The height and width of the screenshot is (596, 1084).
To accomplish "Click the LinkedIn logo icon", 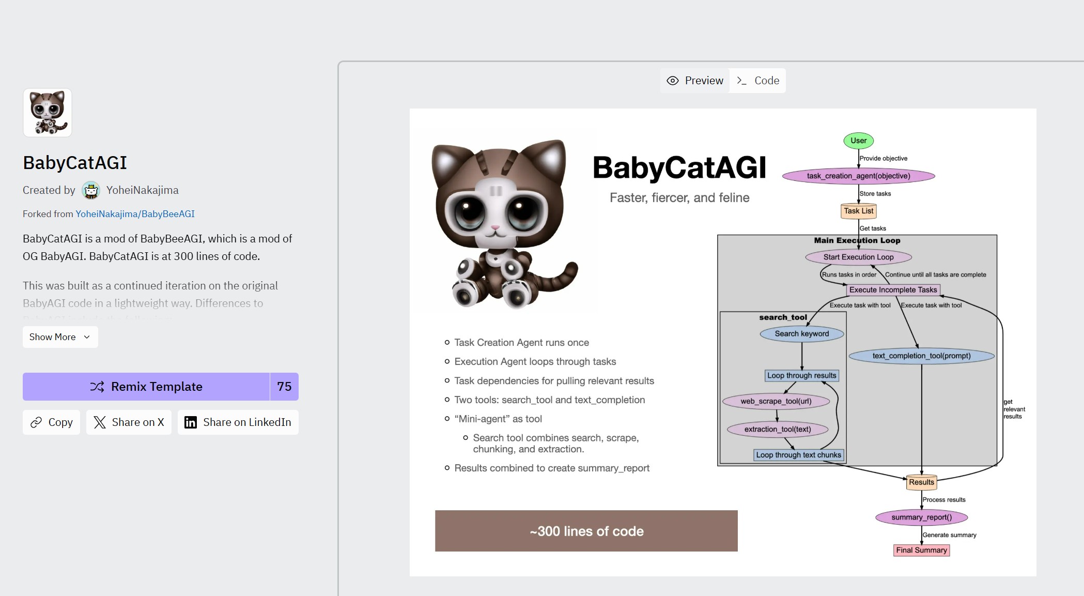I will click(x=191, y=422).
